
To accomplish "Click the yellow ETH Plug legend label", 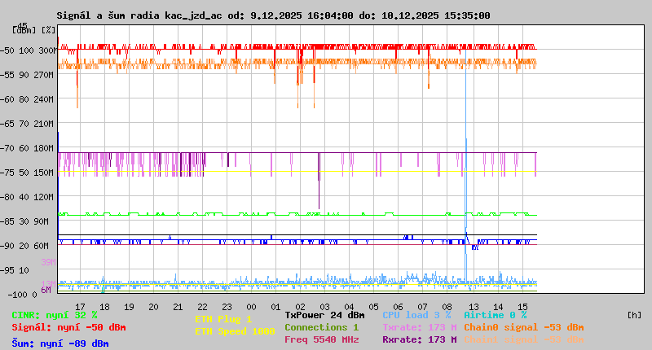I will point(223,319).
